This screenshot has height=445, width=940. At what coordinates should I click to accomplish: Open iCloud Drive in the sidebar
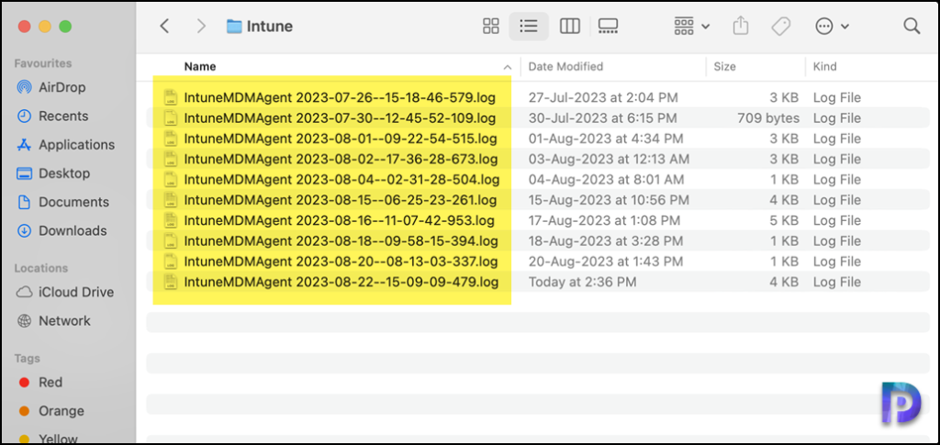pos(65,293)
